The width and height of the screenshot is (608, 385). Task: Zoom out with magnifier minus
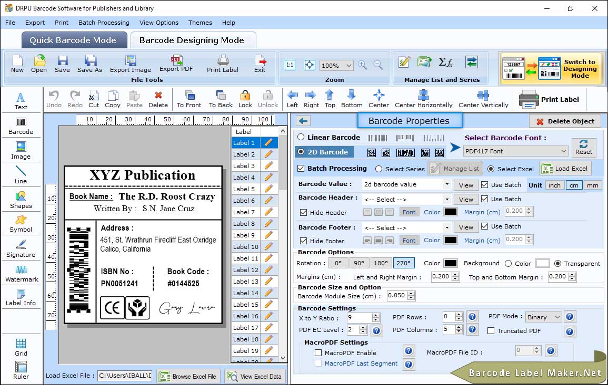pyautogui.click(x=378, y=65)
